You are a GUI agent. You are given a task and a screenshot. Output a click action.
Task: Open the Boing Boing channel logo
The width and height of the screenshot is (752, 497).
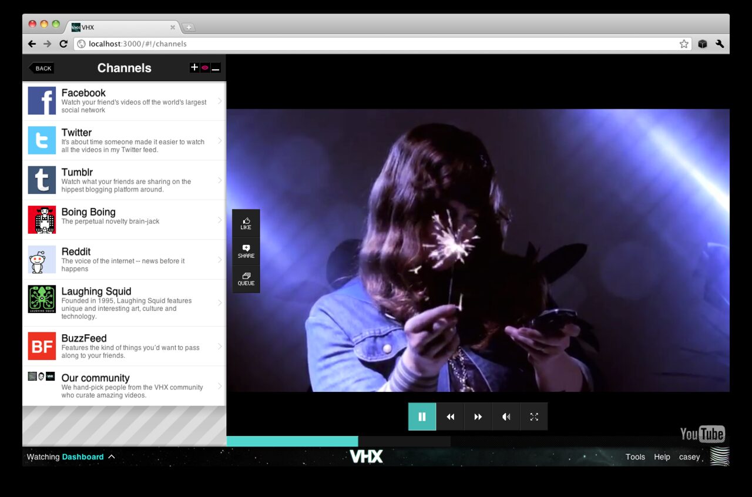[x=42, y=220]
